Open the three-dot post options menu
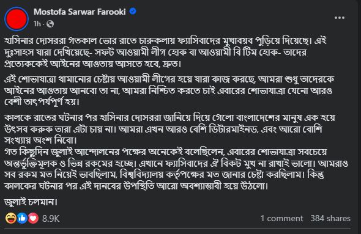The width and height of the screenshot is (361, 234). click(x=340, y=18)
